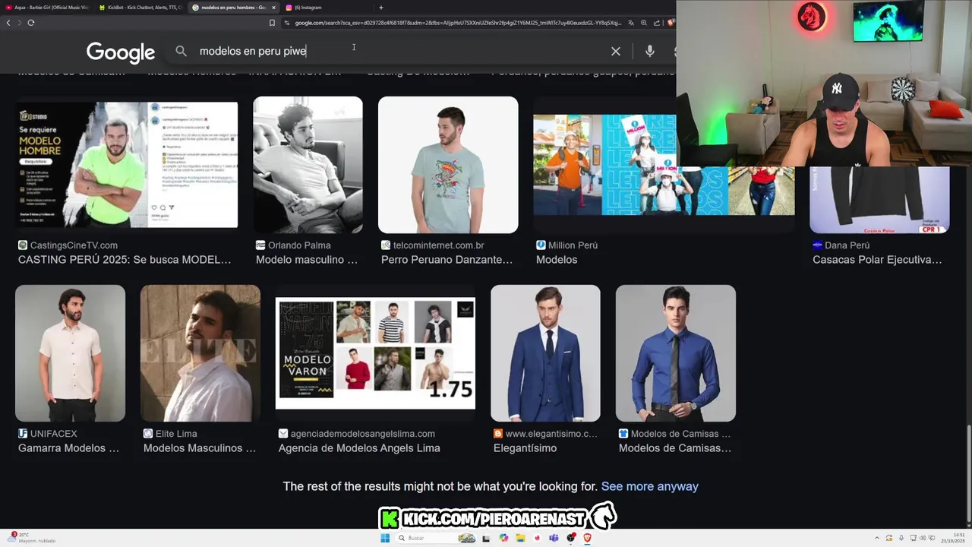
Task: Click the address bar URL
Action: pyautogui.click(x=458, y=23)
